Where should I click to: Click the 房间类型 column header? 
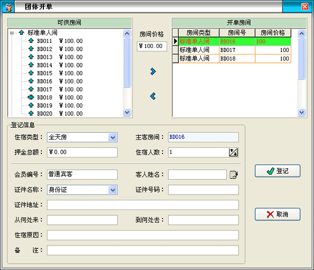[199, 33]
